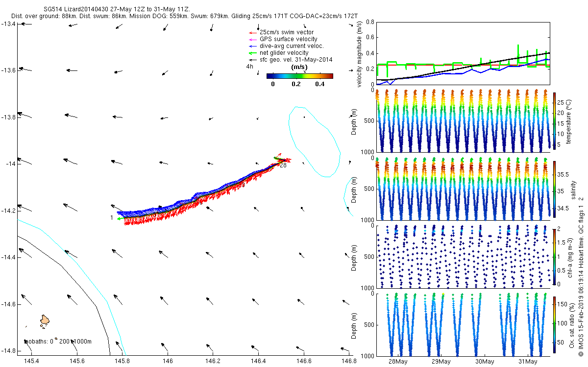588x367 pixels.
Task: Click the '146' longitude tick on the map
Action: 168,361
